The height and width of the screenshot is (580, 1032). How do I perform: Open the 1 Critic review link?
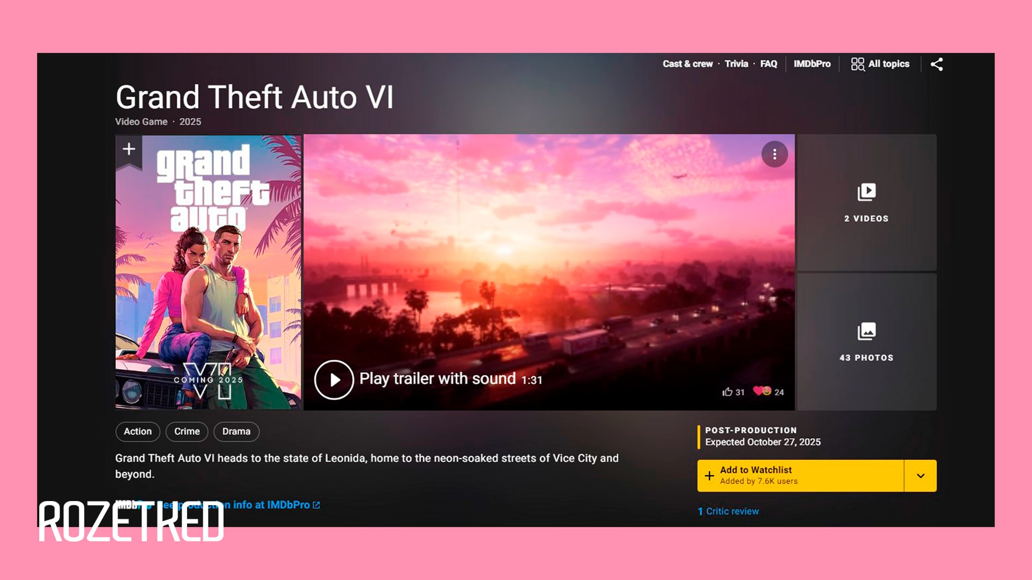(x=728, y=511)
